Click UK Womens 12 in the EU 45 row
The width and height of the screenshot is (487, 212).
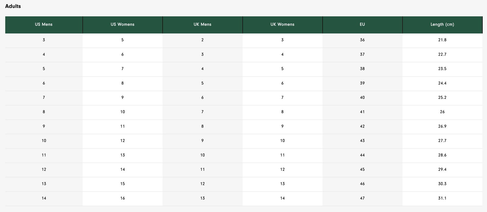[282, 169]
